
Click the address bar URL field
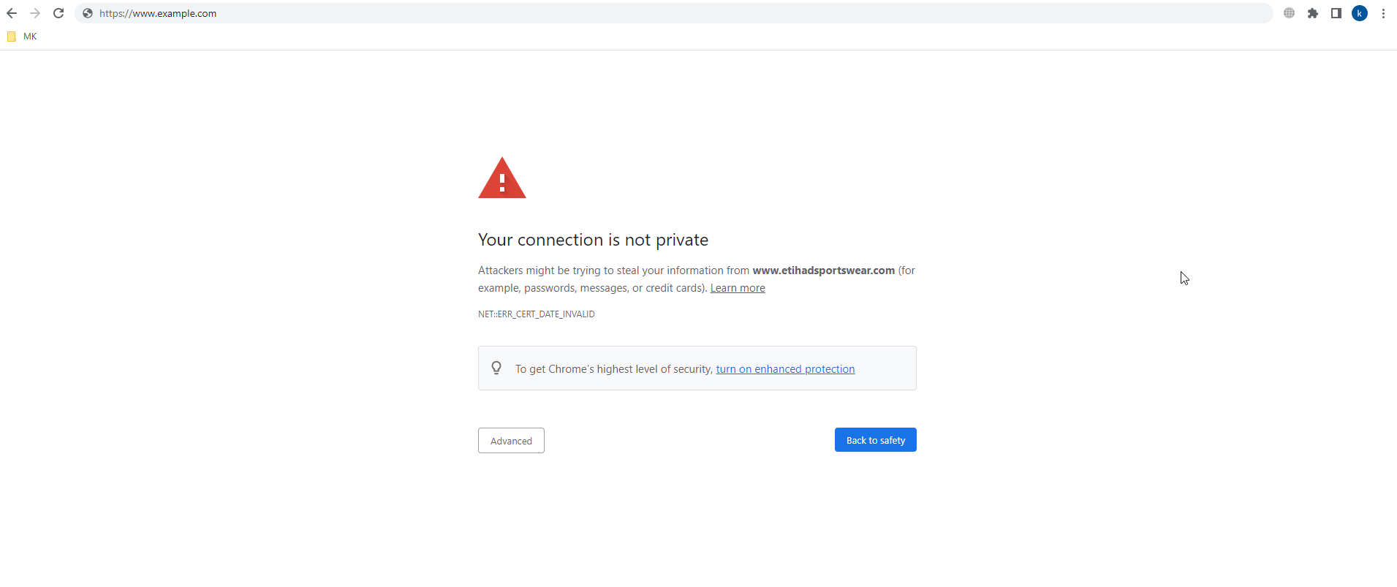673,13
